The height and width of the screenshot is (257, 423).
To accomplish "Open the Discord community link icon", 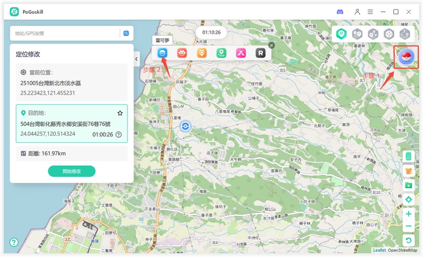I will (340, 12).
